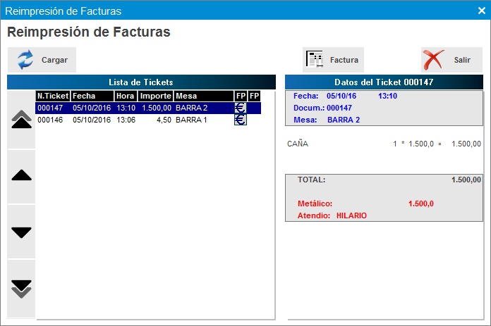
Task: Click the TOTAL label in ticket summary
Action: 312,180
